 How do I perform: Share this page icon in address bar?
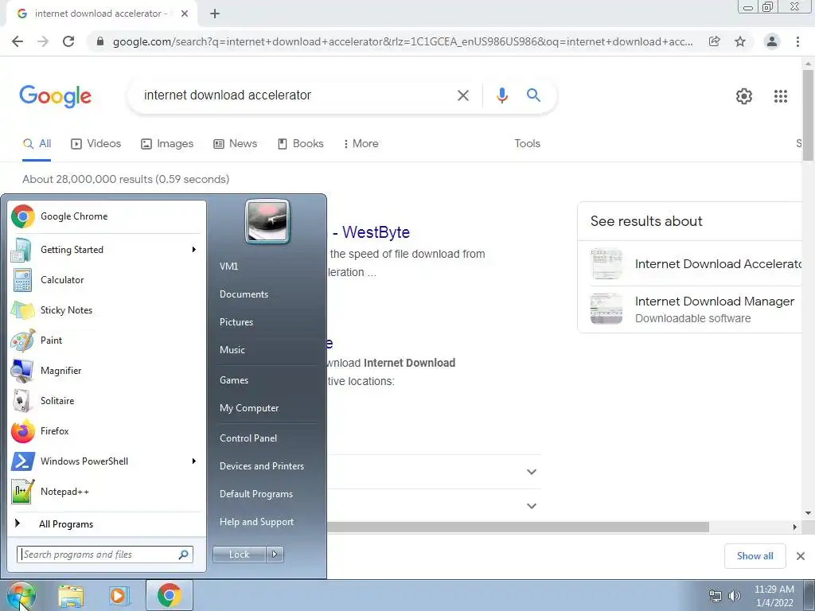point(715,41)
